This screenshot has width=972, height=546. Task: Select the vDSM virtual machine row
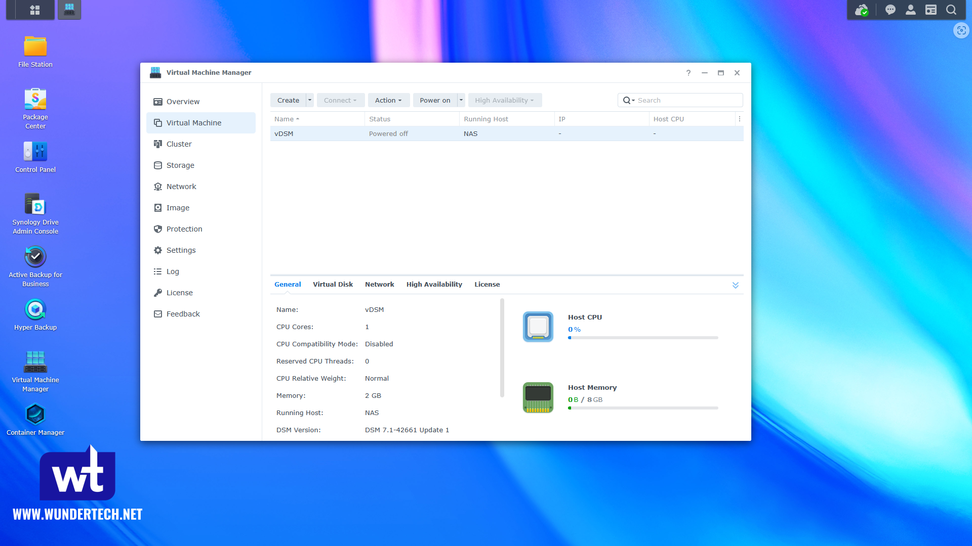click(x=507, y=133)
